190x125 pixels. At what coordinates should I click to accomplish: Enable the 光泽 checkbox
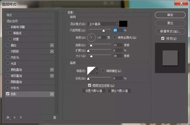[8, 63]
